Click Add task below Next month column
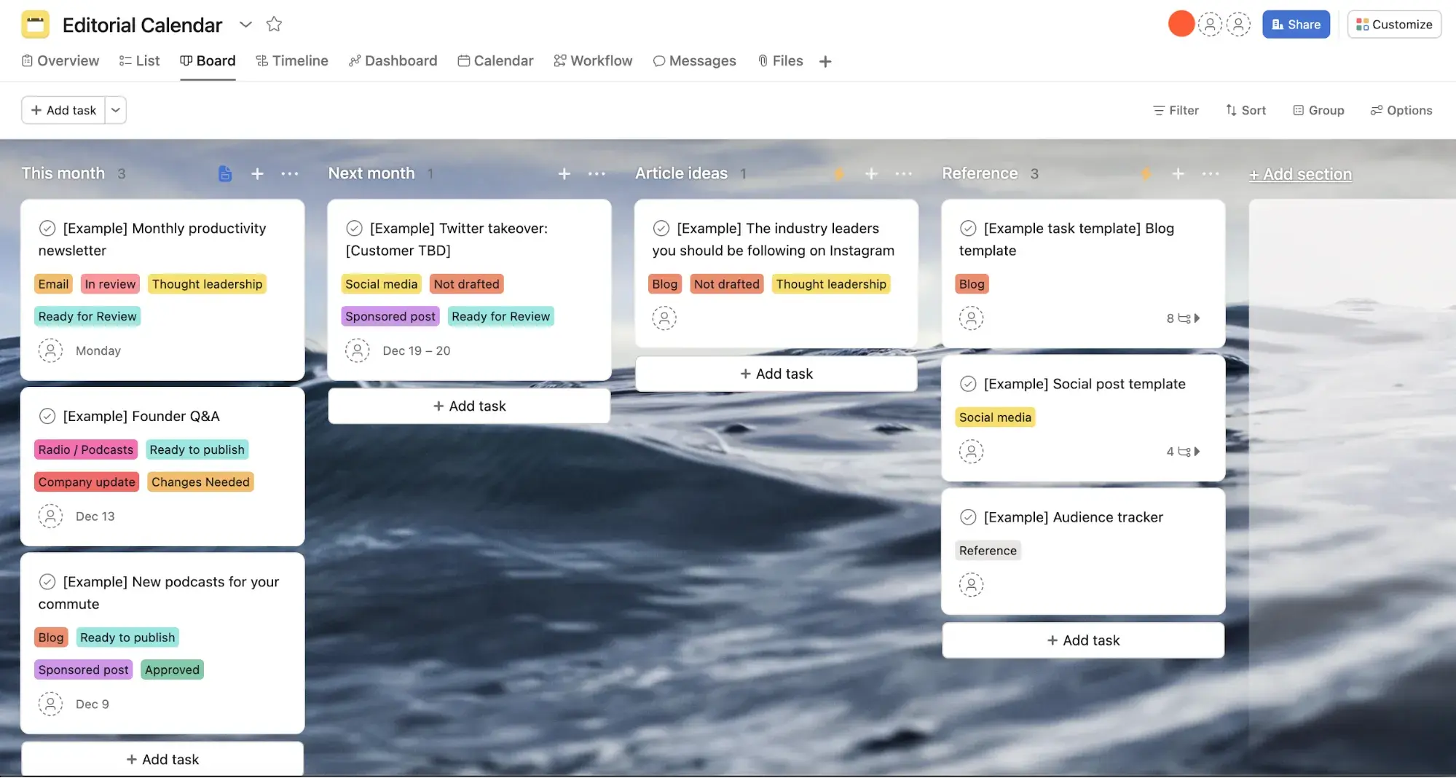Image resolution: width=1456 pixels, height=778 pixels. pyautogui.click(x=469, y=406)
